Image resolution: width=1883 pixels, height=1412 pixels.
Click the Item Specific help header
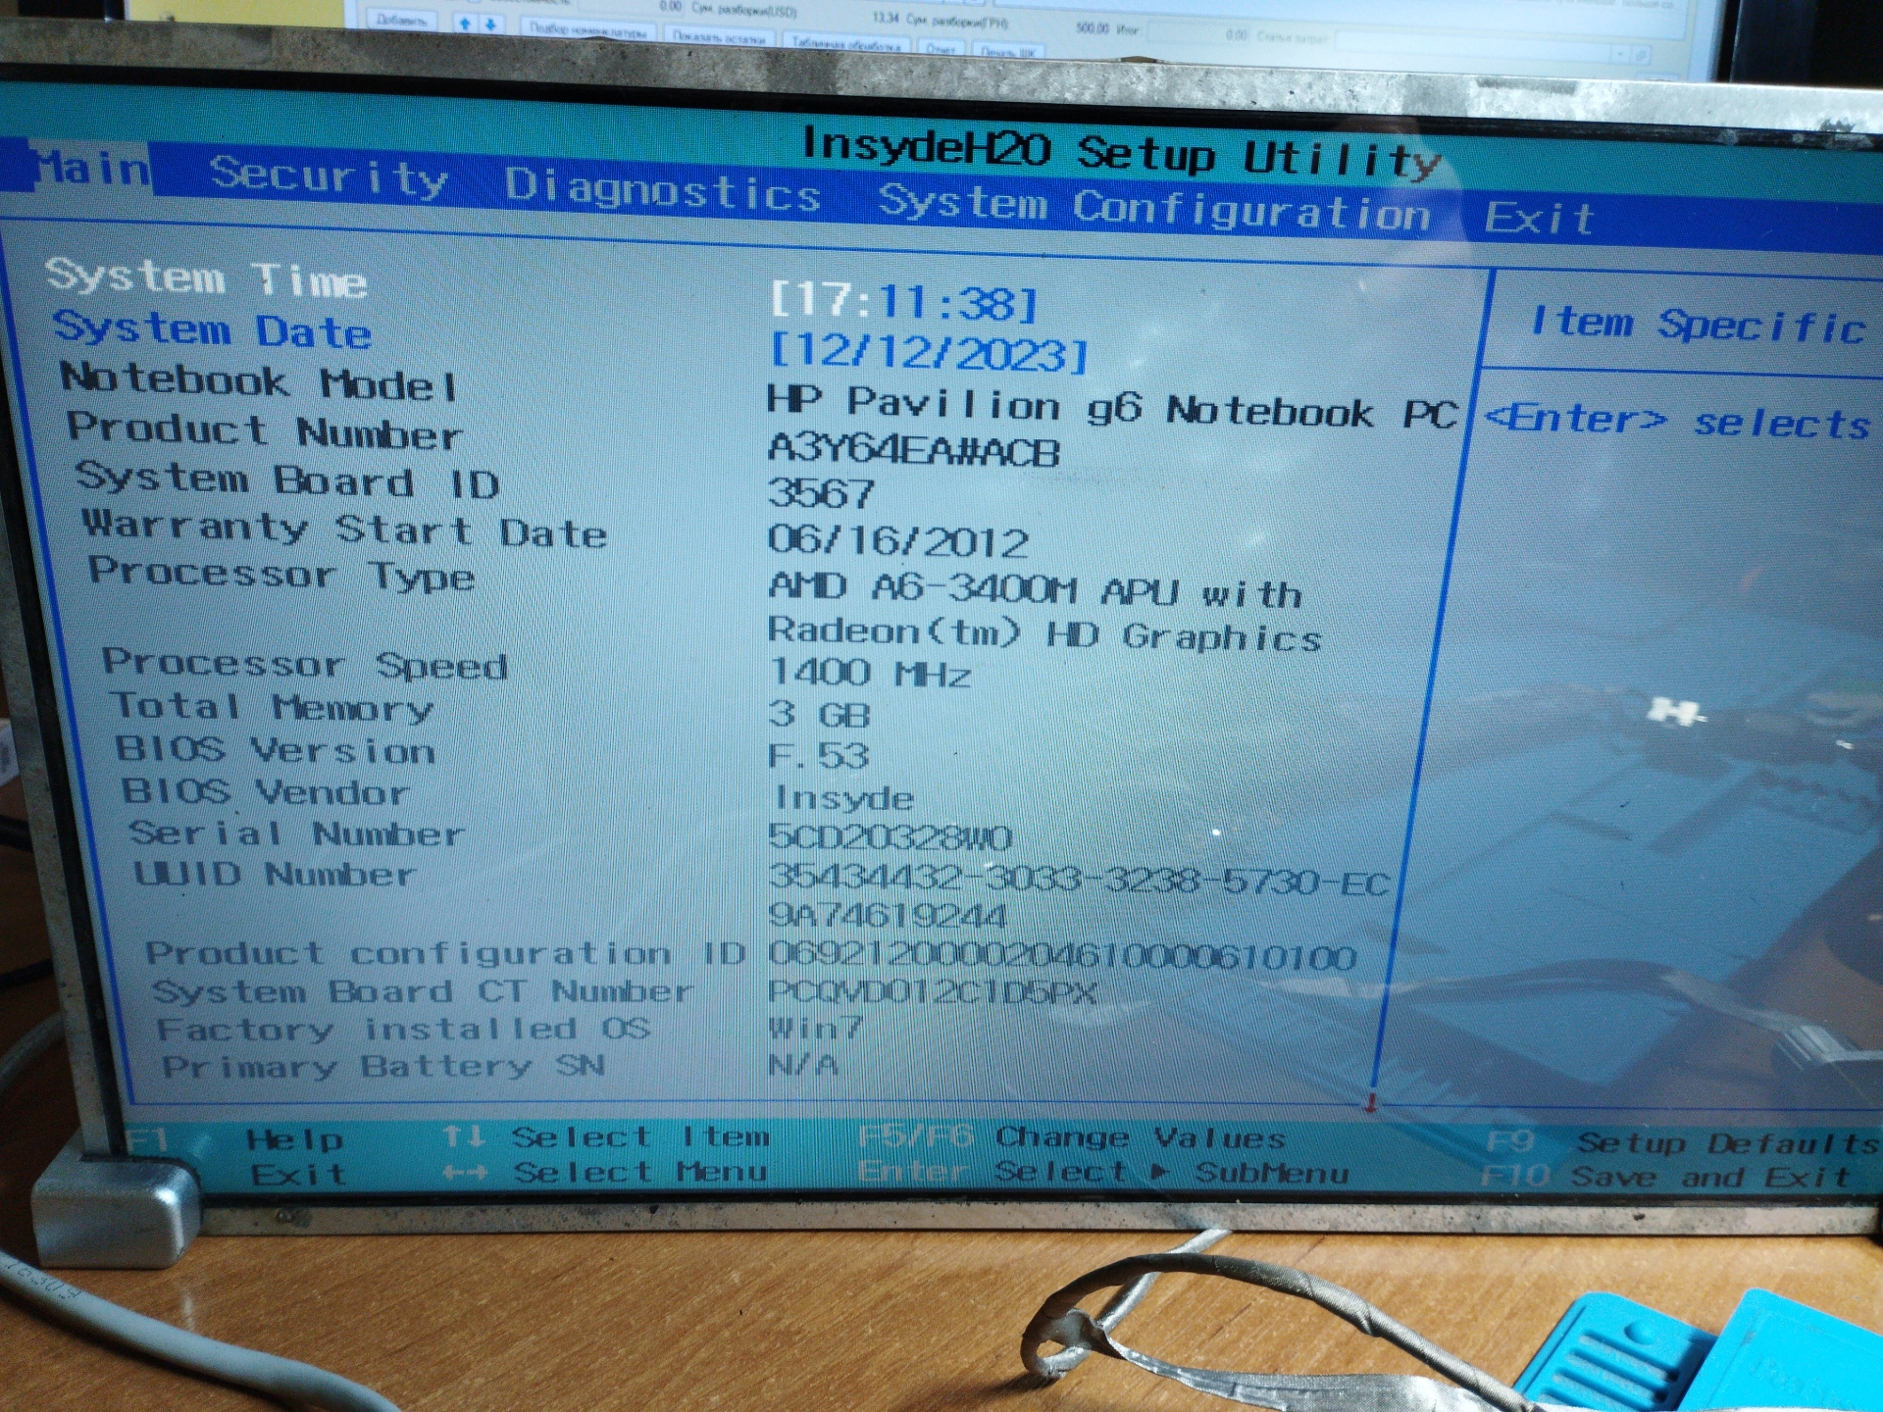point(1699,324)
